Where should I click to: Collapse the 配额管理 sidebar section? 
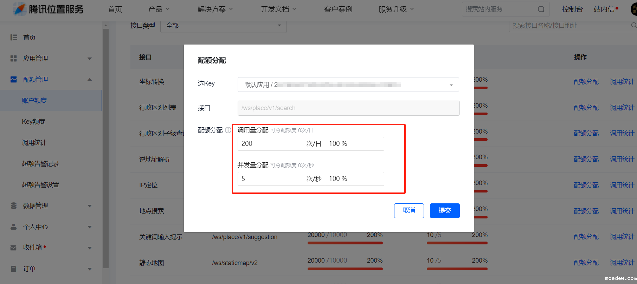point(90,80)
